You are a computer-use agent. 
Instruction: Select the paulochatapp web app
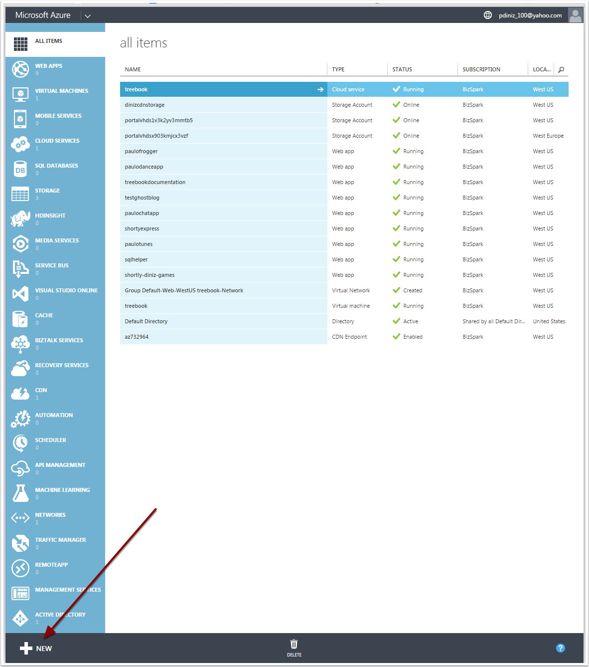[x=344, y=213]
